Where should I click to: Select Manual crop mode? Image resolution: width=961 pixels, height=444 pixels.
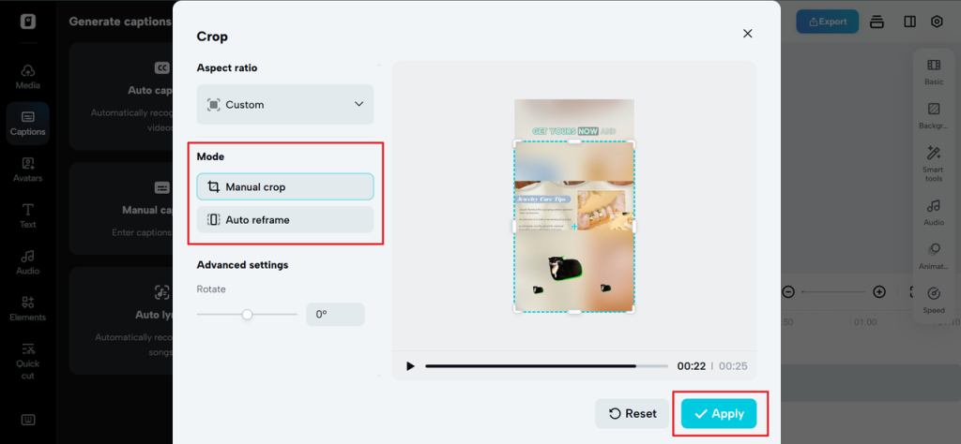(x=285, y=186)
